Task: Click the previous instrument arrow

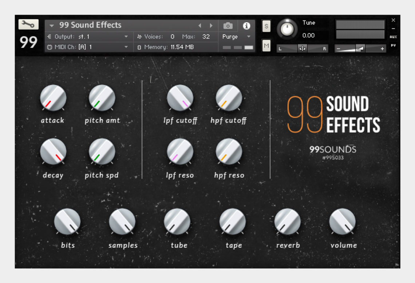Action: [200, 25]
